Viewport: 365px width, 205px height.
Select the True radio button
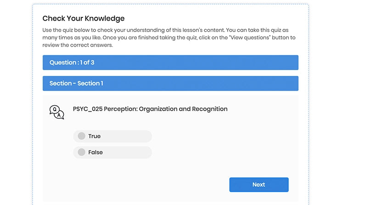point(81,136)
